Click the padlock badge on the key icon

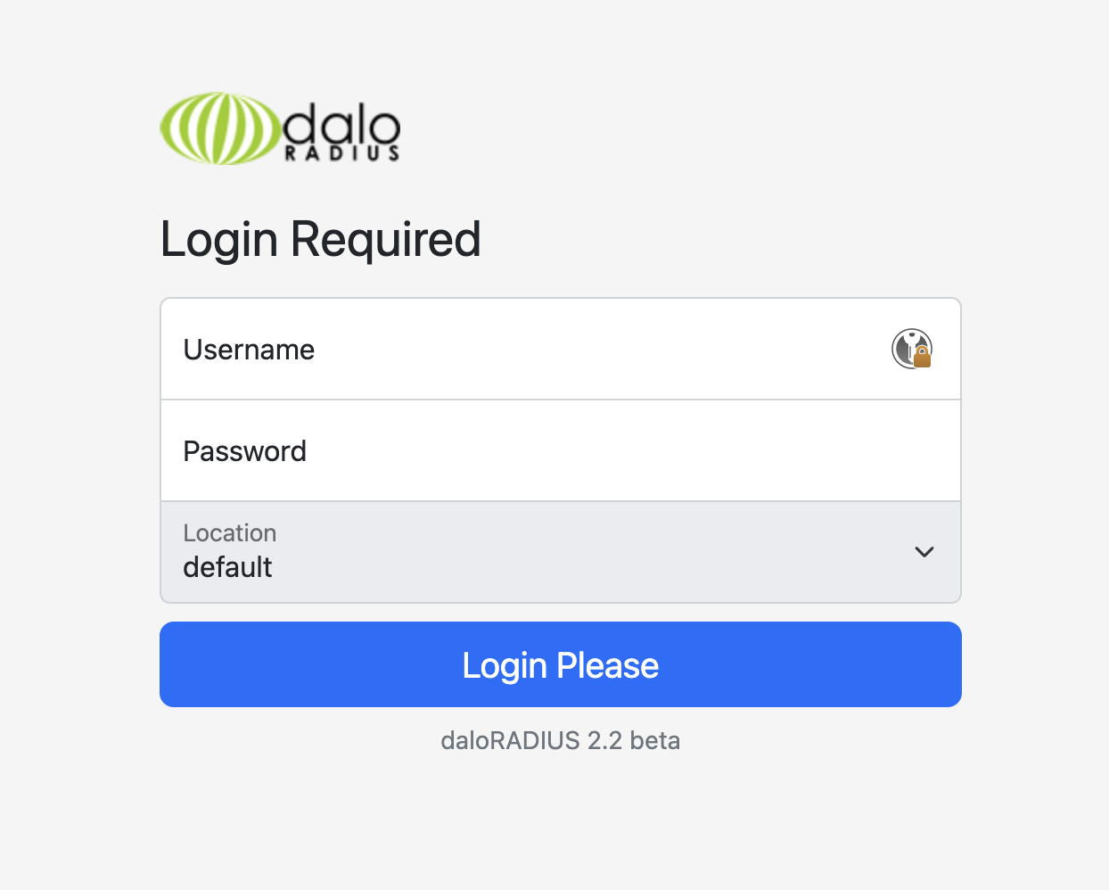click(x=923, y=358)
